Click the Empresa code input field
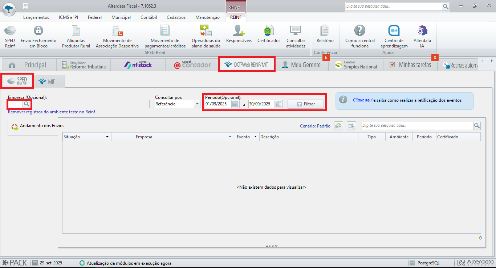Image resolution: width=496 pixels, height=268 pixels. [16, 104]
